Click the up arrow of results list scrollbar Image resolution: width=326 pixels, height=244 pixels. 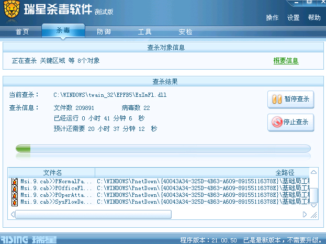pos(314,172)
